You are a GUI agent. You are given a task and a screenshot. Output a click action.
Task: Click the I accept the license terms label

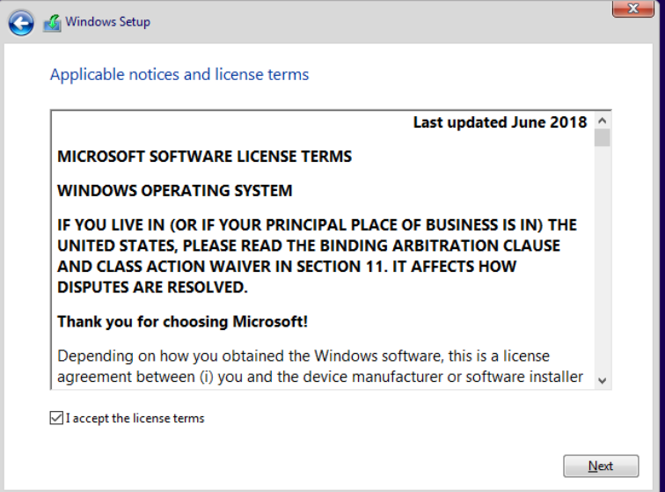coord(135,418)
